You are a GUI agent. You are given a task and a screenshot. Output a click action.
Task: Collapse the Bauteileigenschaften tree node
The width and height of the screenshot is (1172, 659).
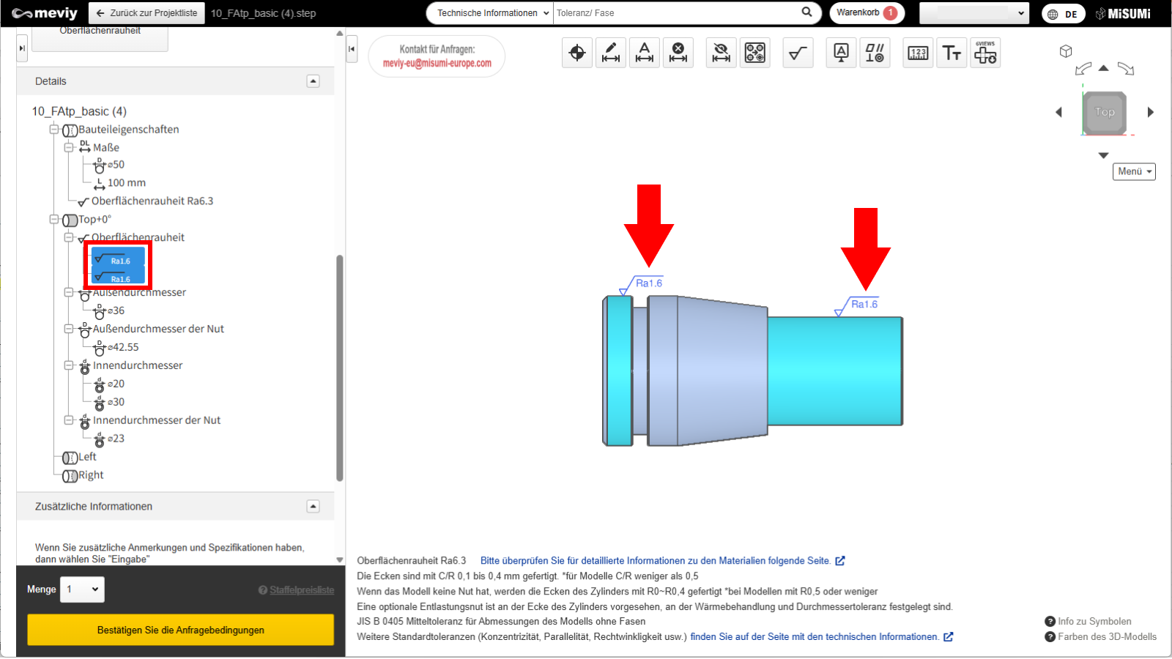(53, 130)
